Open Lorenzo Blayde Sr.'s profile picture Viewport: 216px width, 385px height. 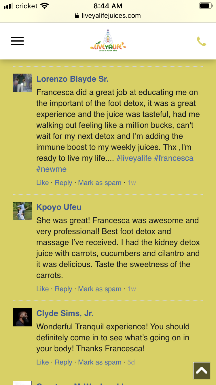pyautogui.click(x=22, y=83)
